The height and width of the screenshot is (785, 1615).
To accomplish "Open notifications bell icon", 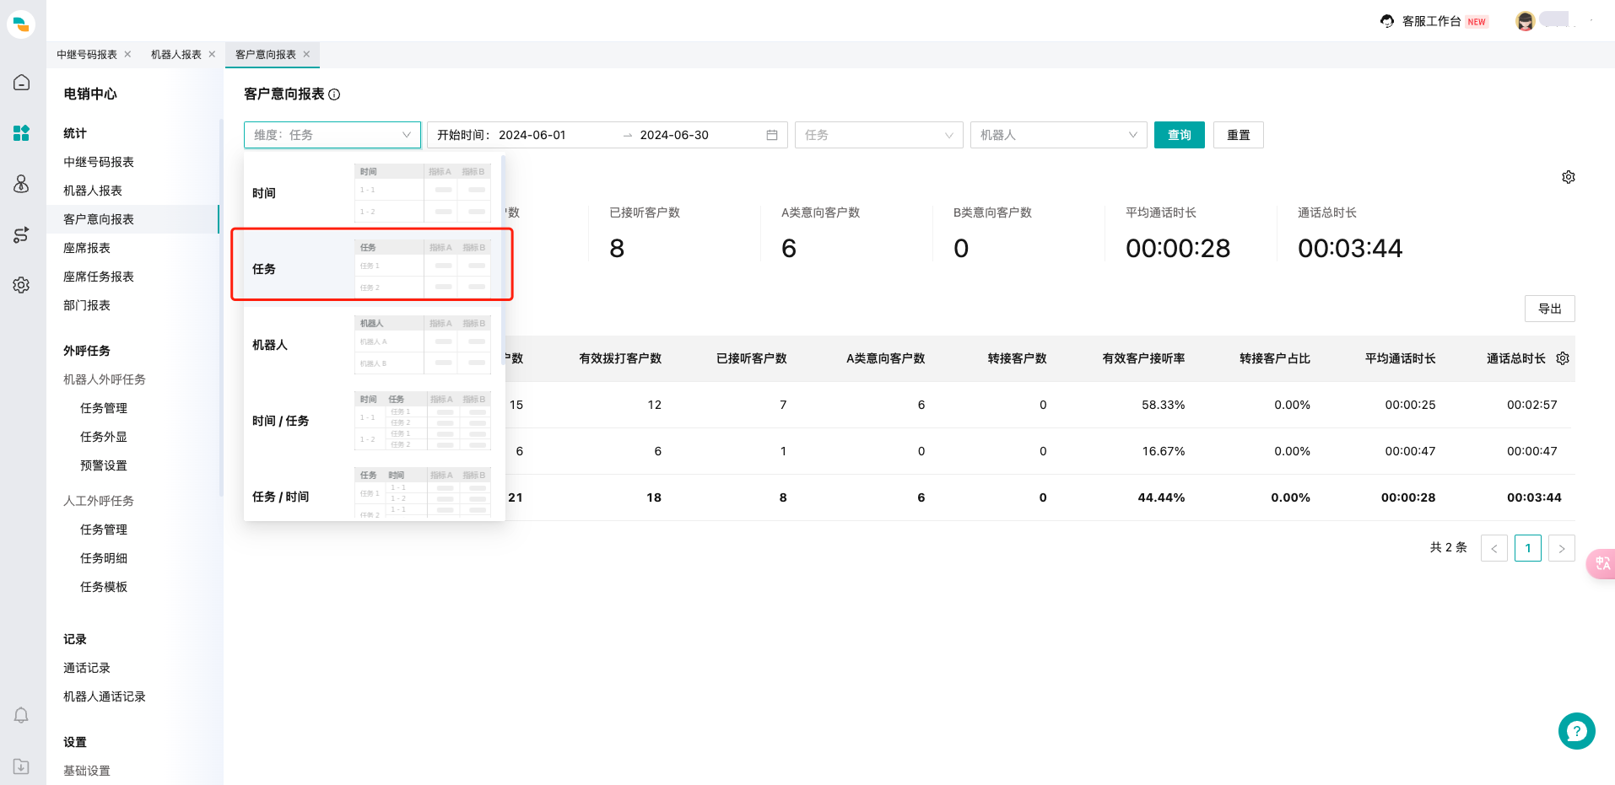I will tap(21, 716).
